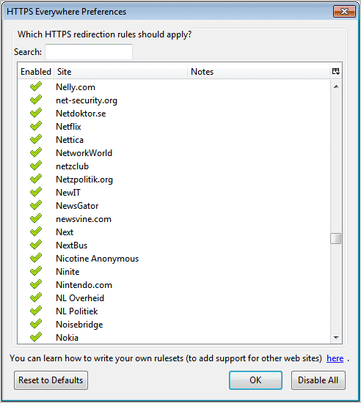Viewport: 361px width, 403px height.
Task: Click the NetworkWorld green checkmark
Action: pyautogui.click(x=36, y=152)
